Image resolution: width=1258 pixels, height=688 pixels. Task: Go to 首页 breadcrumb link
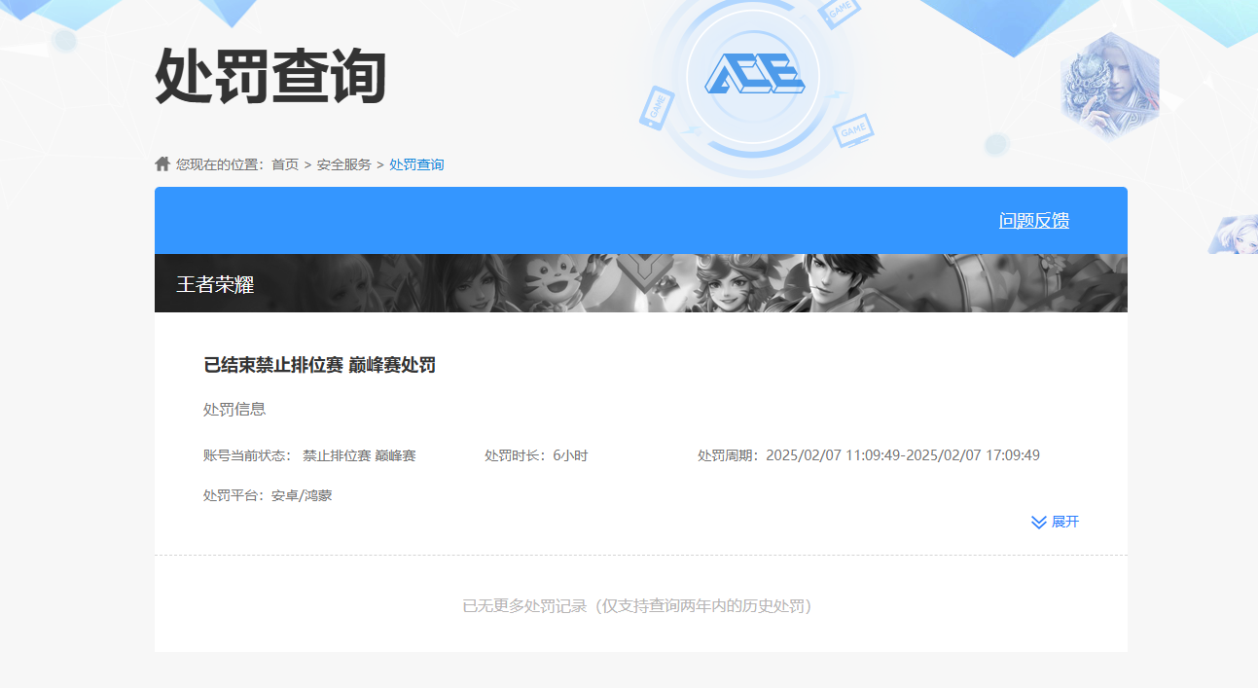click(x=285, y=164)
